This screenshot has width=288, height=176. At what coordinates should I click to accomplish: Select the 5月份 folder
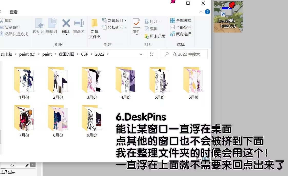[x=160, y=83]
